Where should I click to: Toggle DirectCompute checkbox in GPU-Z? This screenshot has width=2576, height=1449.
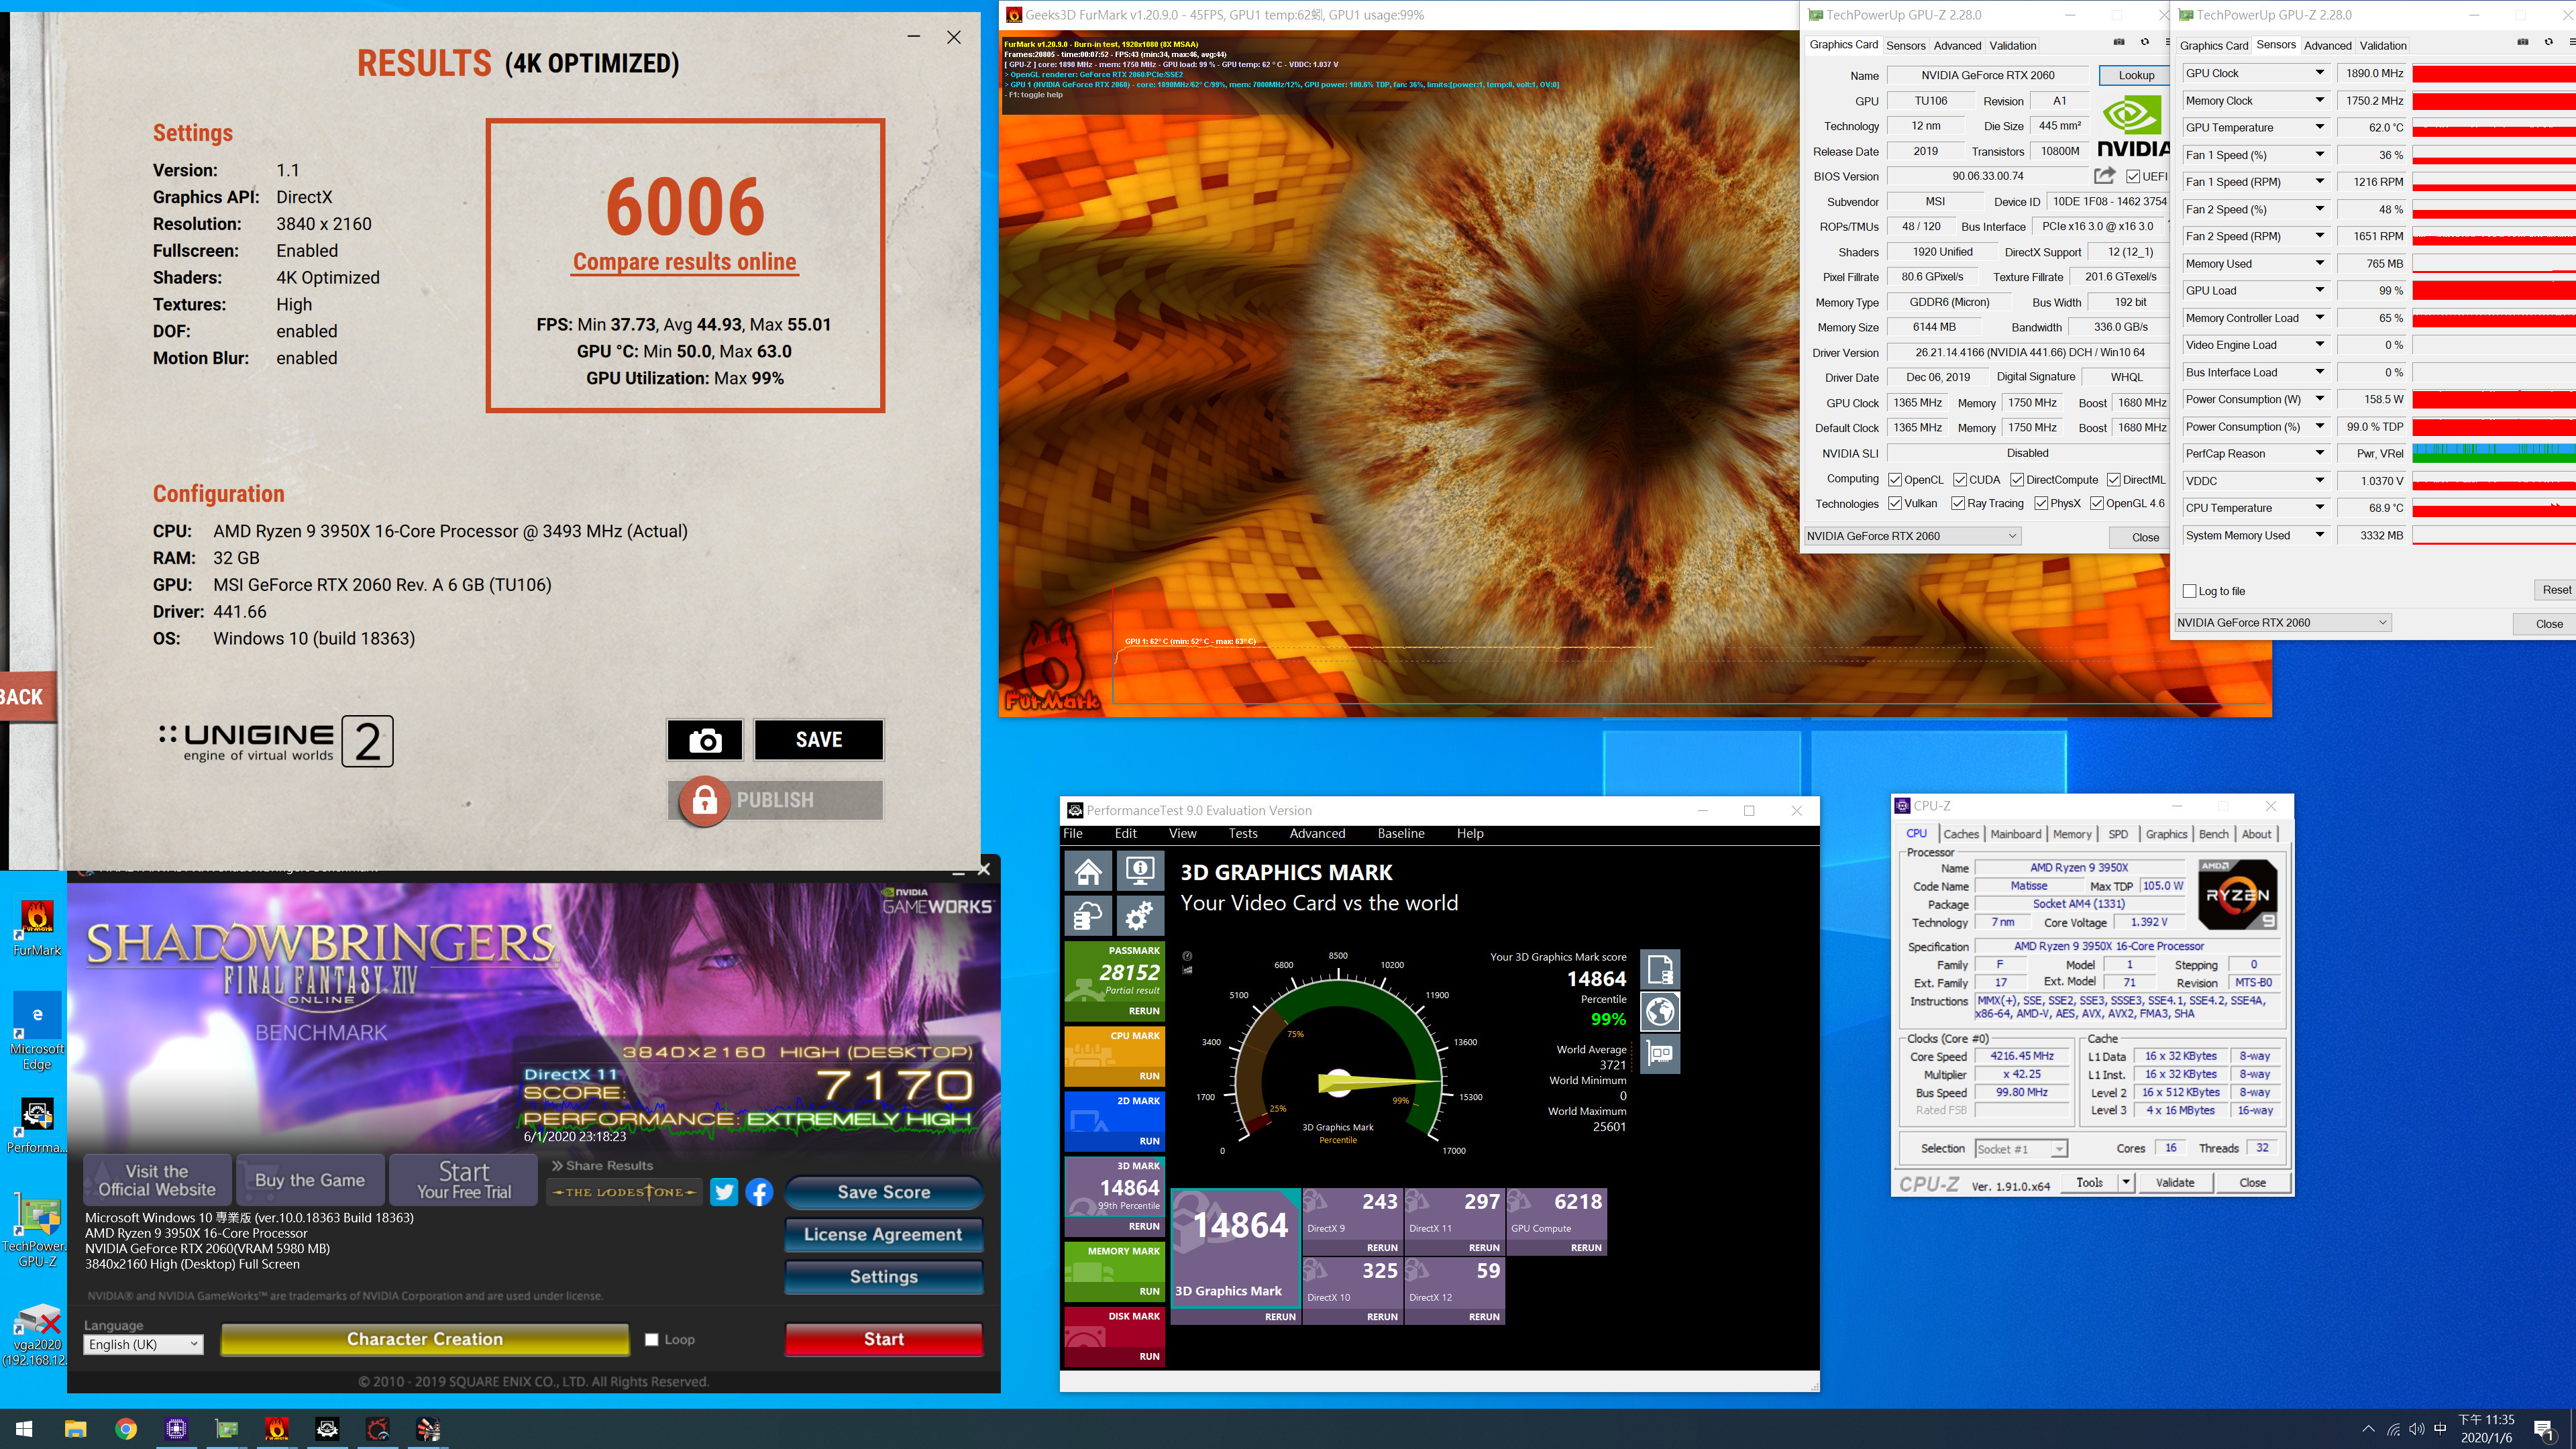(2017, 480)
